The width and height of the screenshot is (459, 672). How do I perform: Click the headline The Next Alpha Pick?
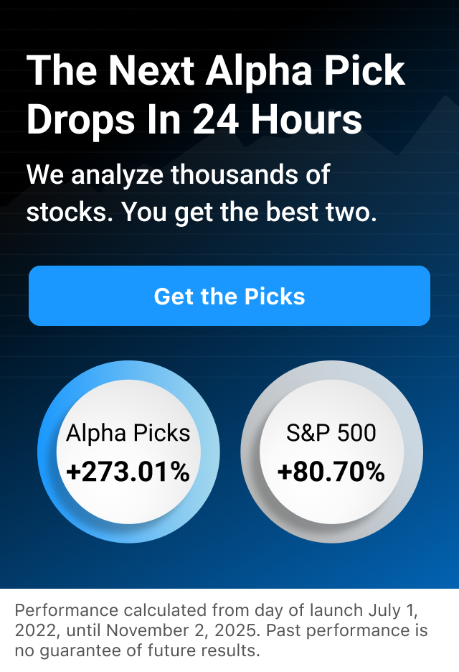215,71
